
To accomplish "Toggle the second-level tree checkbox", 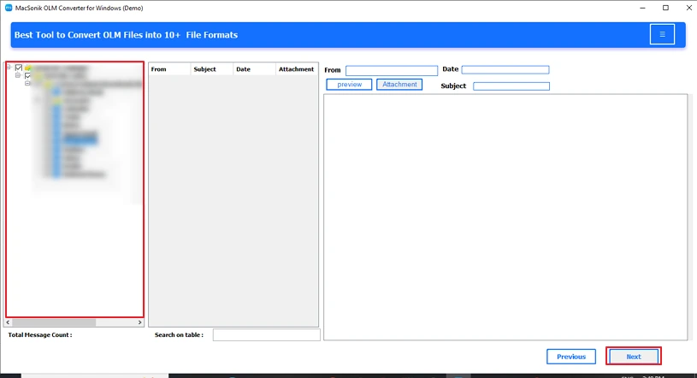I will pos(27,76).
